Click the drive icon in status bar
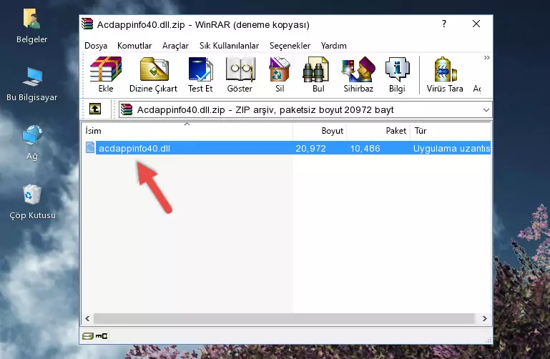The height and width of the screenshot is (359, 550). coord(87,336)
